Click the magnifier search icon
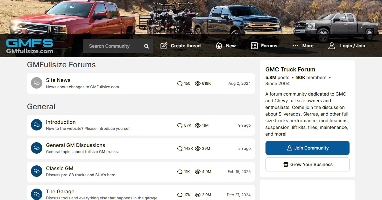The image size is (382, 200). pos(146,46)
